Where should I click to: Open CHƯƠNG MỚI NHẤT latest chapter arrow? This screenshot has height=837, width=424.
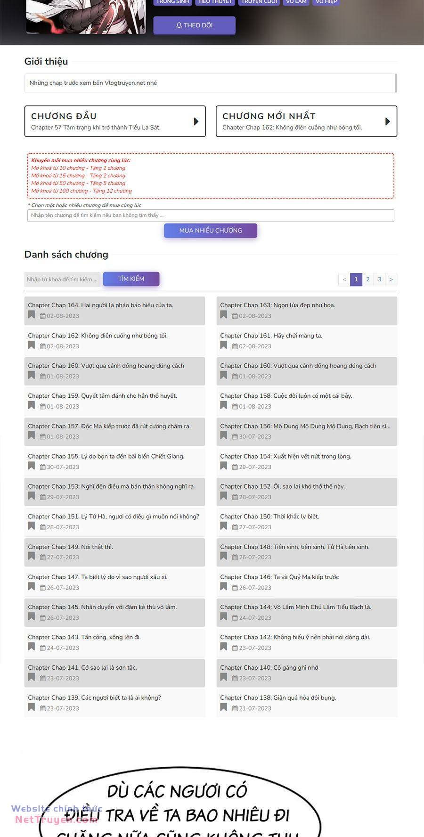[387, 122]
